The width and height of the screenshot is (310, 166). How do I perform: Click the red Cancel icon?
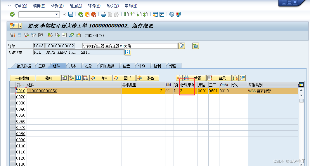93,14
